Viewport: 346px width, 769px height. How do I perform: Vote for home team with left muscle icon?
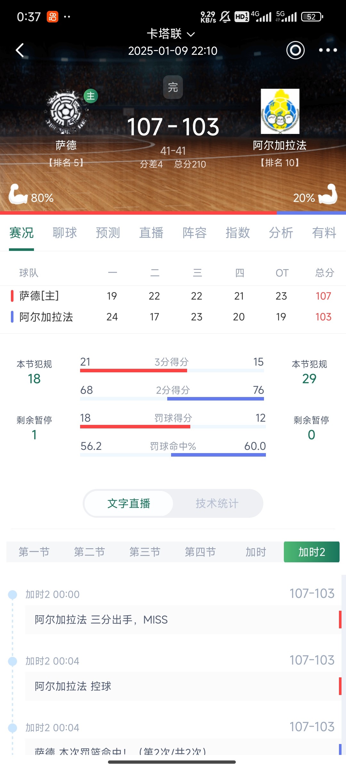pos(18,194)
